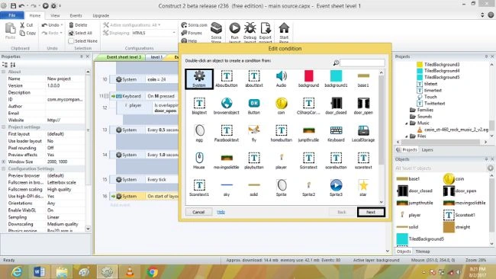Open Export project from ribbon
Screen dimensions: 496x279
point(266,33)
